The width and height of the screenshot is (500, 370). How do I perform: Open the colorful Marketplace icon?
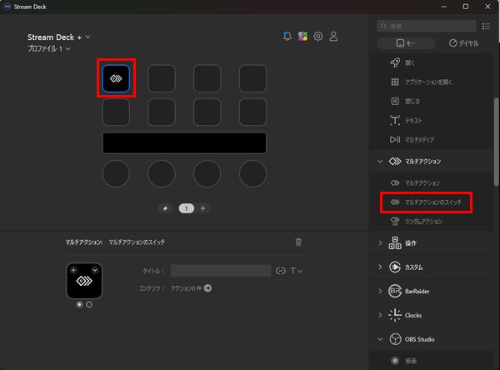(x=302, y=36)
